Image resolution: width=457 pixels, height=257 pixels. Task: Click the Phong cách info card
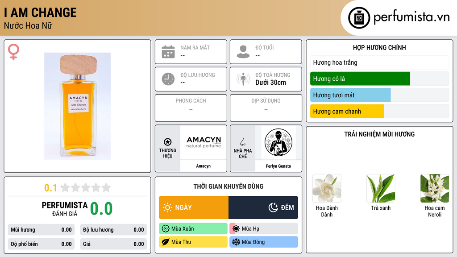(191, 108)
